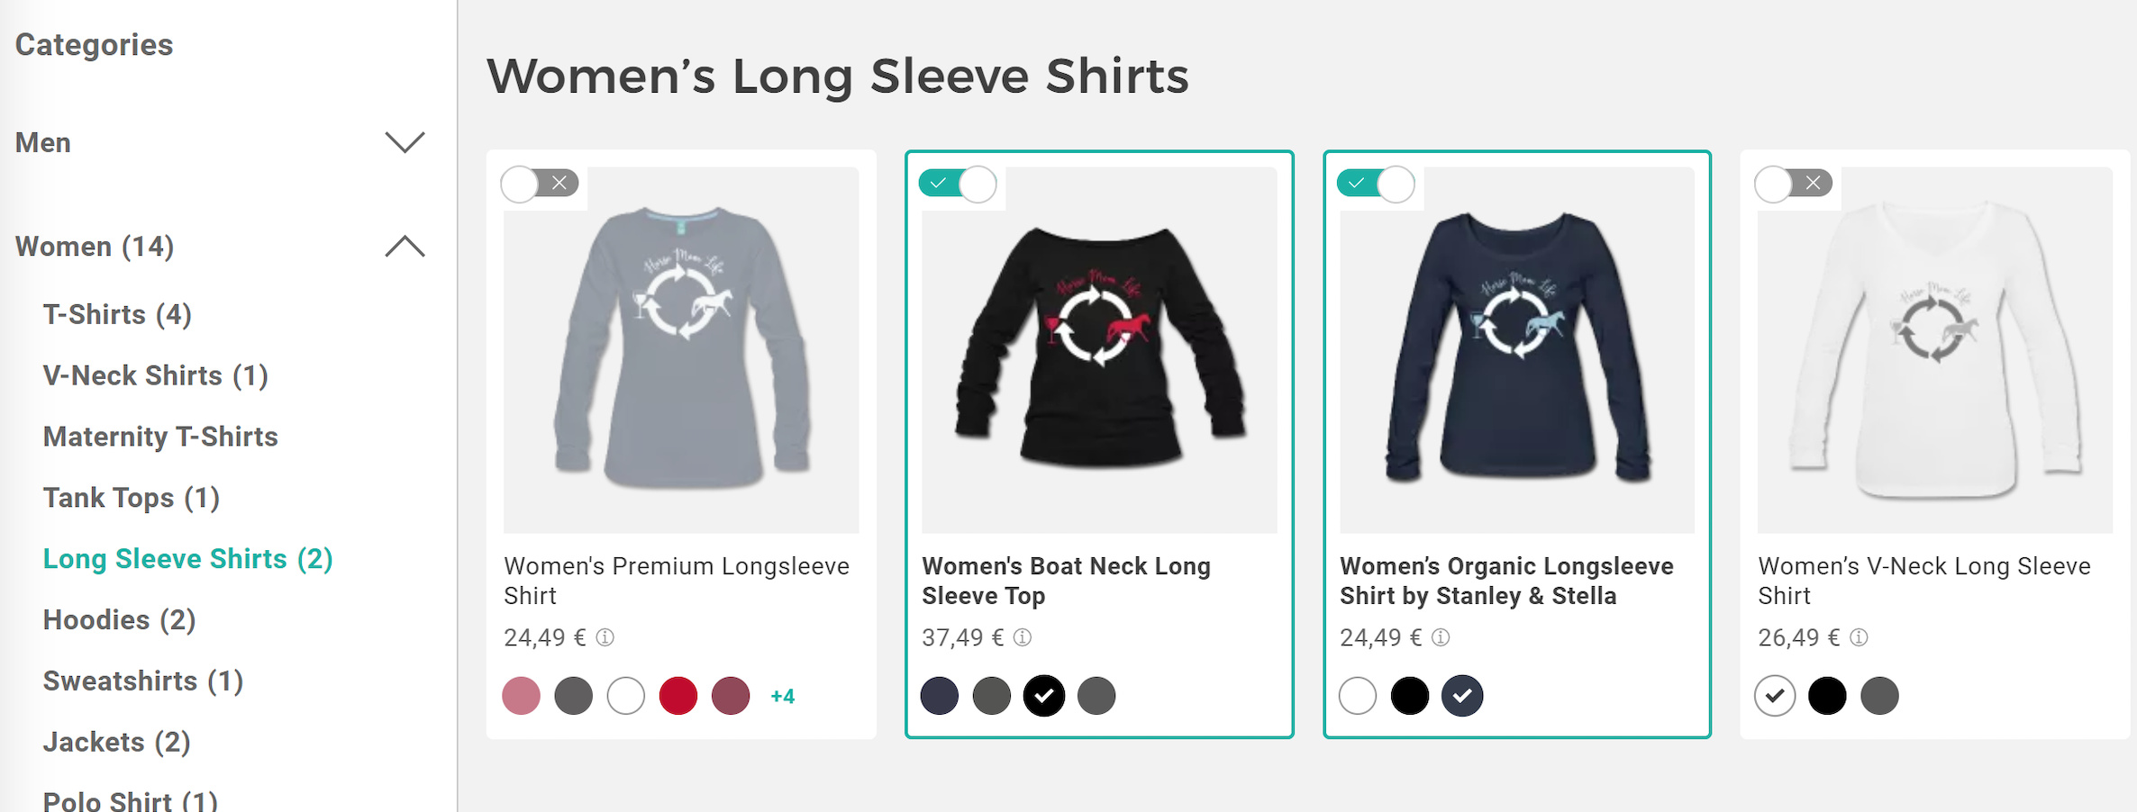Disable the Women's Boat Neck Long Sleeve Top toggle
The height and width of the screenshot is (812, 2137).
(958, 184)
